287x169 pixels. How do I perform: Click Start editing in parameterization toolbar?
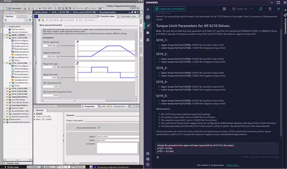[52, 20]
